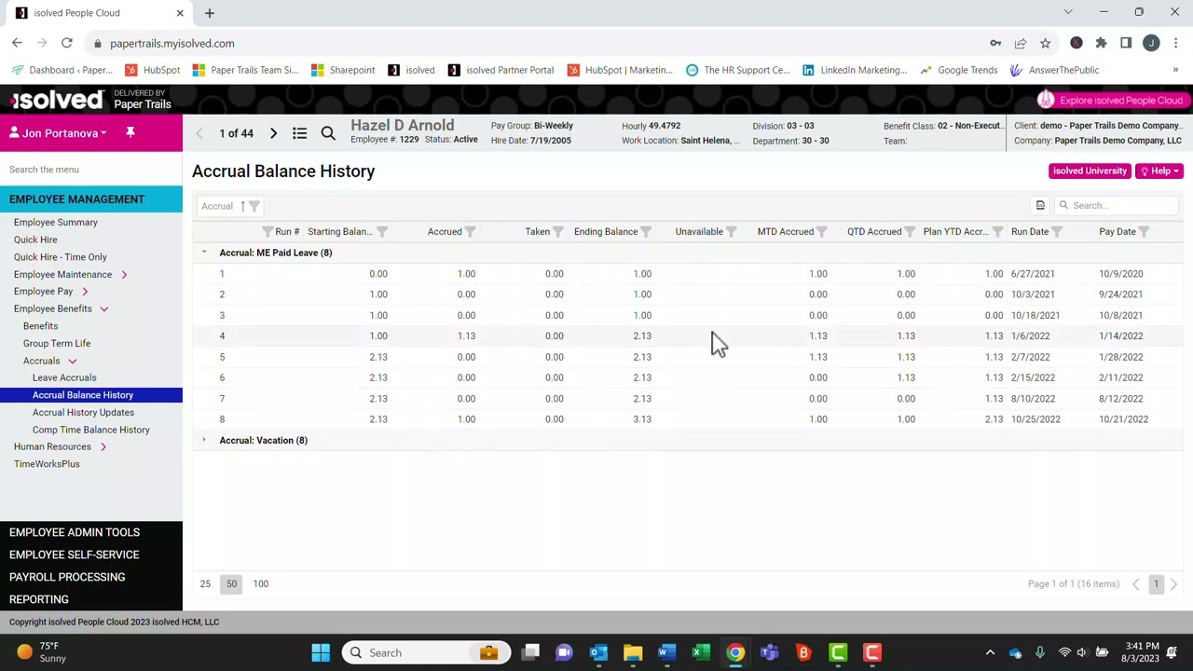Open HubSpot bookmark
The image size is (1193, 671).
(153, 70)
